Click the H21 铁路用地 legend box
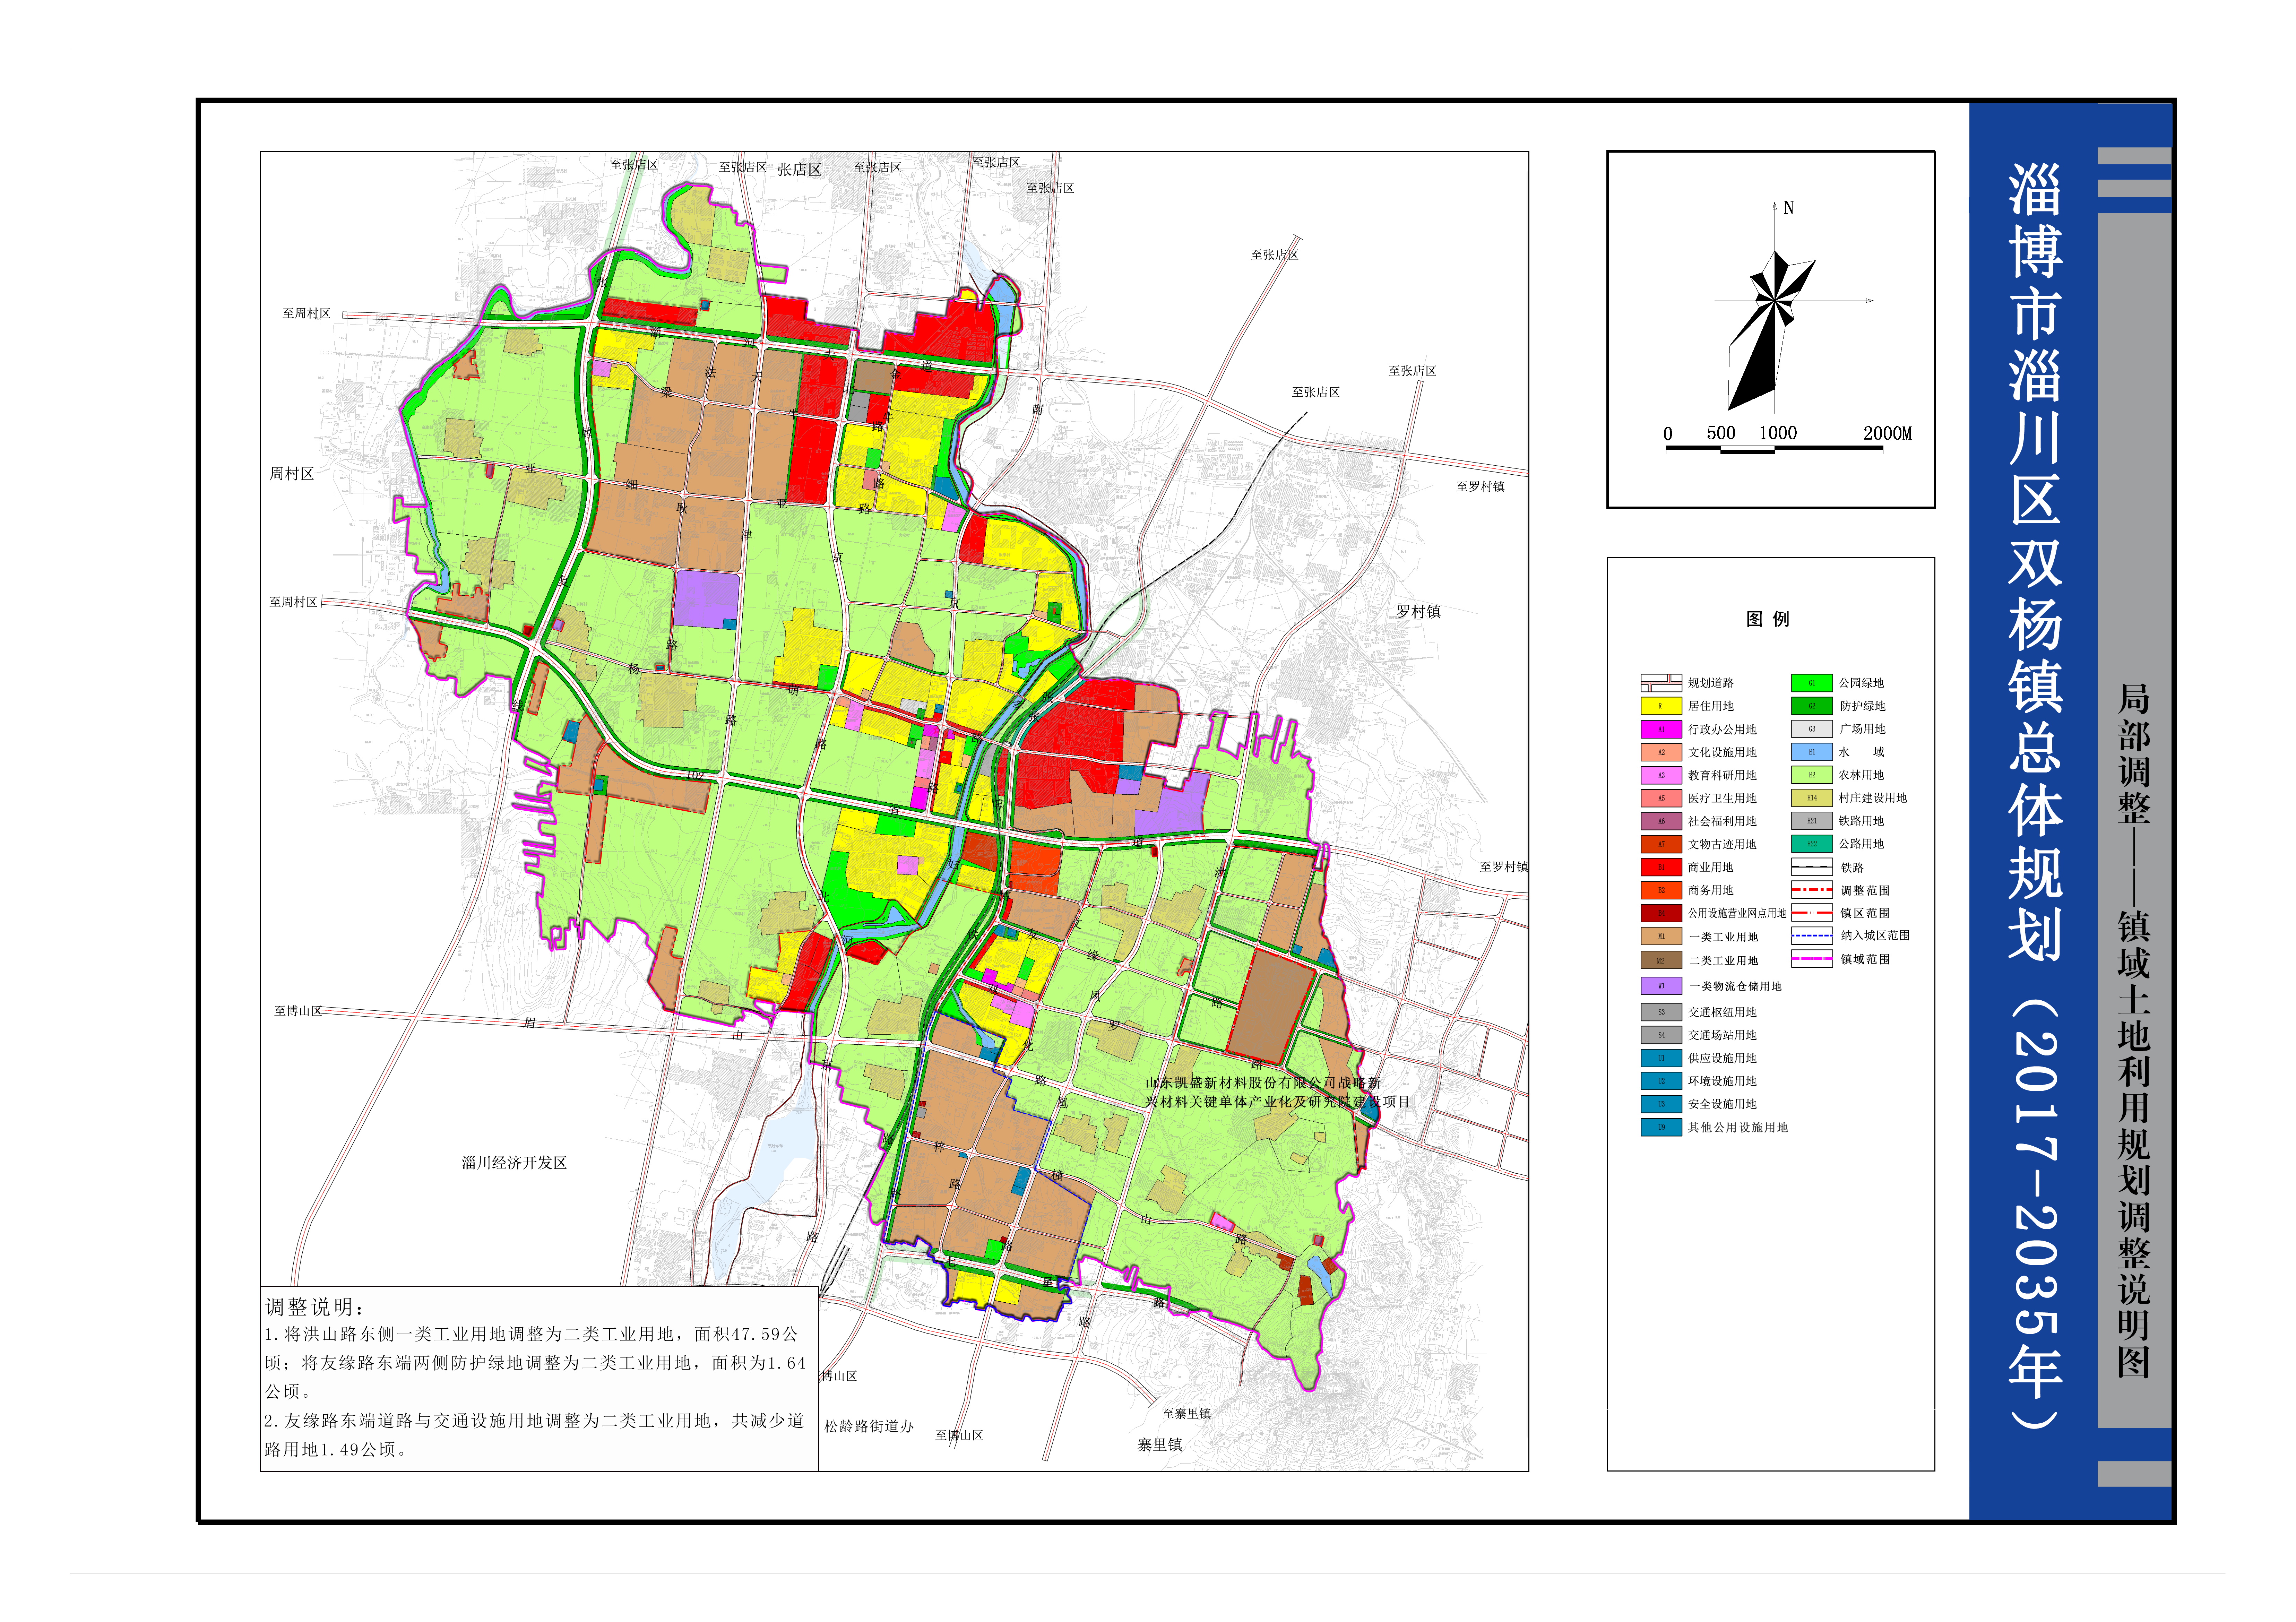This screenshot has height=1622, width=2296. 1812,821
